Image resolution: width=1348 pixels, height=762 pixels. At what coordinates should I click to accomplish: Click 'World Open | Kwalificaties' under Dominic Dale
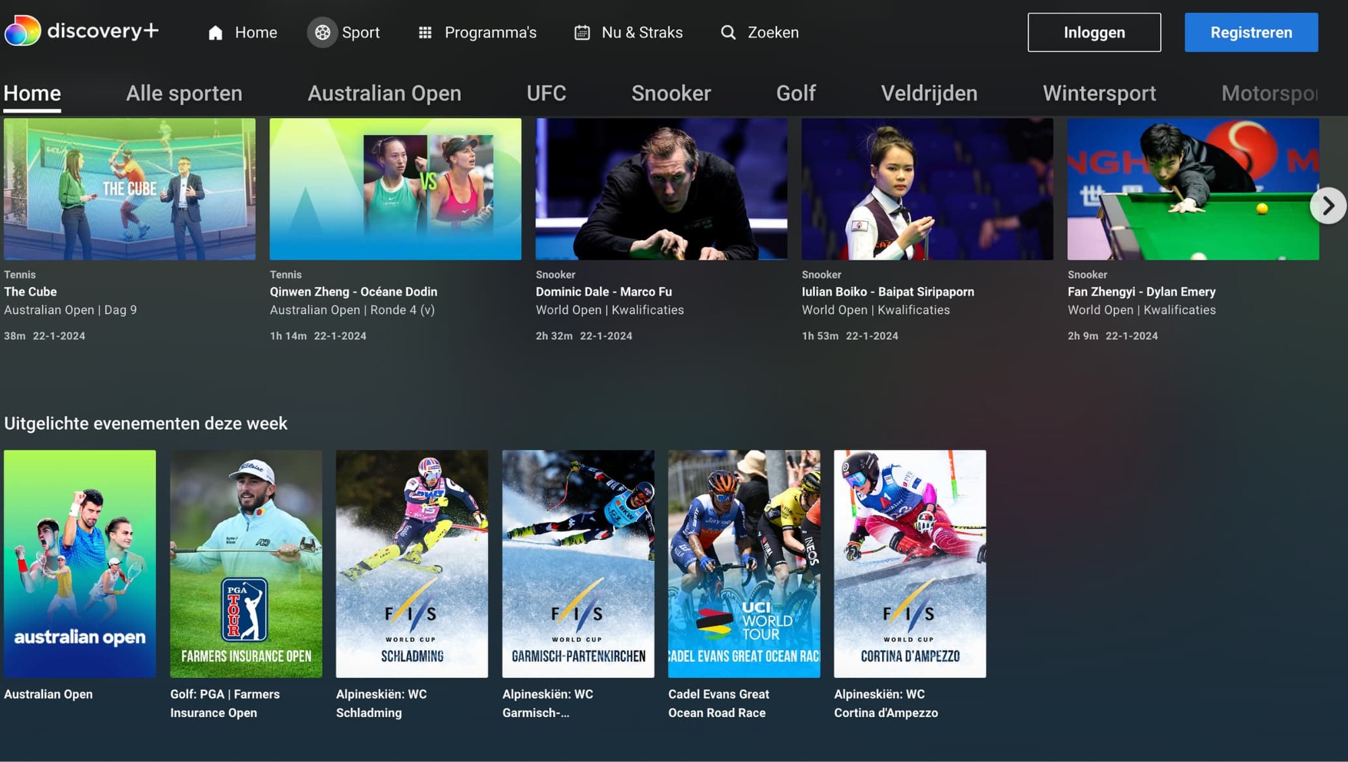[x=609, y=310]
